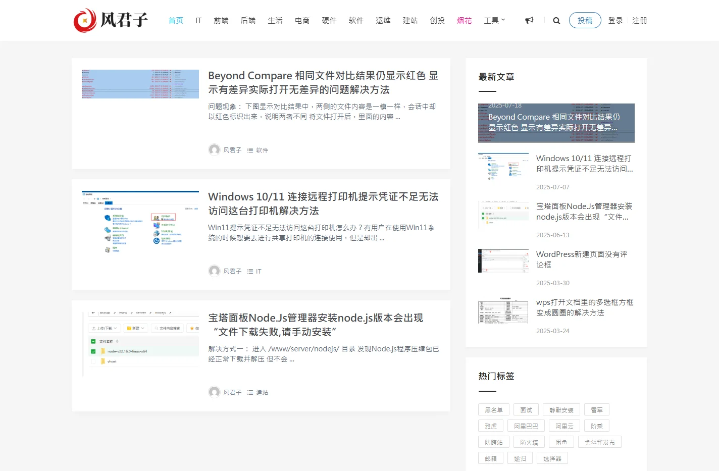The height and width of the screenshot is (471, 719).
Task: Select the 选择器 tag
Action: pos(552,458)
